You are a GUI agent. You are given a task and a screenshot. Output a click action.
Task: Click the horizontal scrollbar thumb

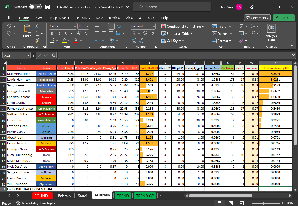pos(220,196)
